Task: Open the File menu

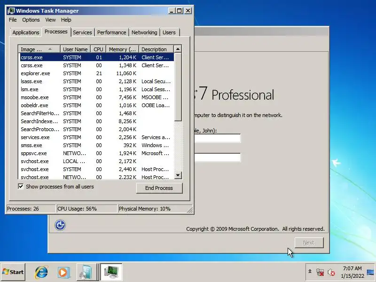Action: pyautogui.click(x=13, y=20)
